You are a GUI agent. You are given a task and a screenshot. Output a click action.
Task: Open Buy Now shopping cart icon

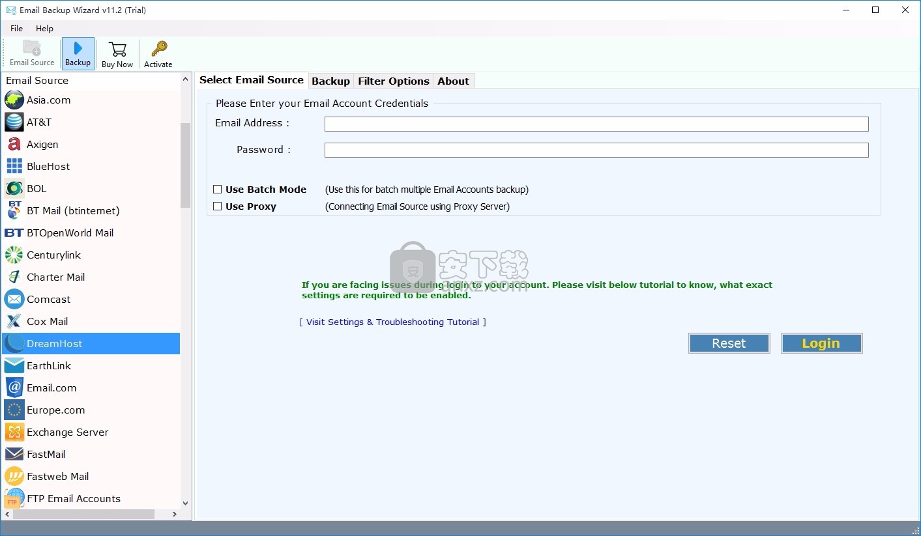(117, 49)
